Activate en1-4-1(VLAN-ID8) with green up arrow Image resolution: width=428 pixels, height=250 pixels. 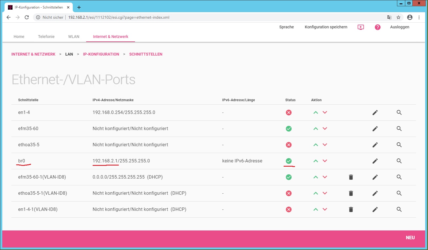[315, 209]
